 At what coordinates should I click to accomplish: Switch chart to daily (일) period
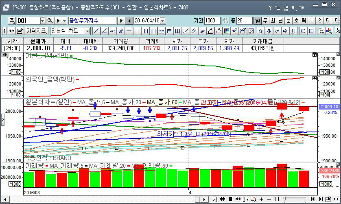tap(258, 21)
